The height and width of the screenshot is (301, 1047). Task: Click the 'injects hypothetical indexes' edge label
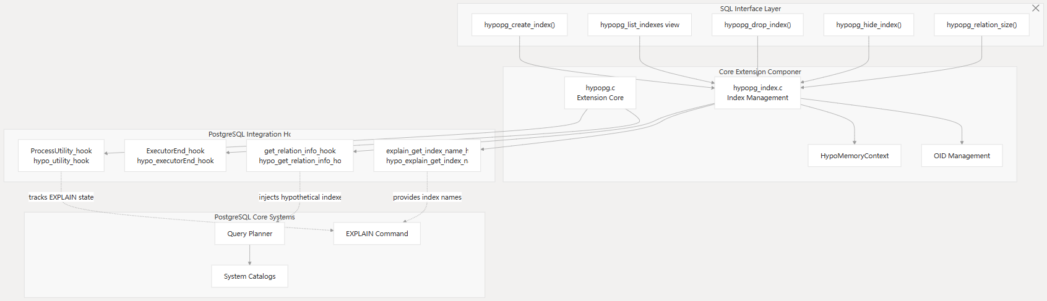coord(300,197)
